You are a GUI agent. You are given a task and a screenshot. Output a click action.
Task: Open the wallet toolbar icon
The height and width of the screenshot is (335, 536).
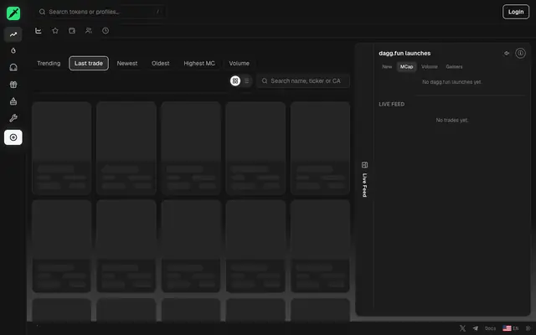(x=72, y=31)
